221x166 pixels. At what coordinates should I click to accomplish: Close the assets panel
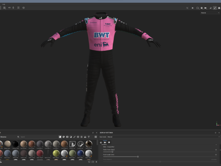(97, 133)
